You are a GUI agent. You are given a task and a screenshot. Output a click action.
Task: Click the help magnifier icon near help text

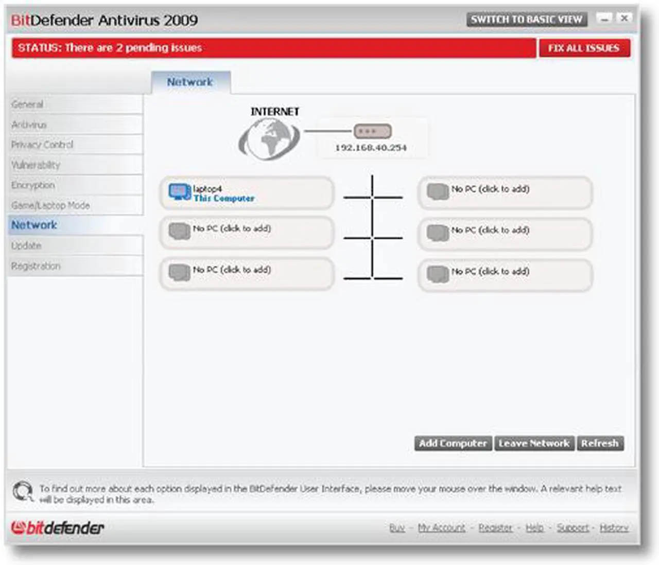[x=23, y=491]
